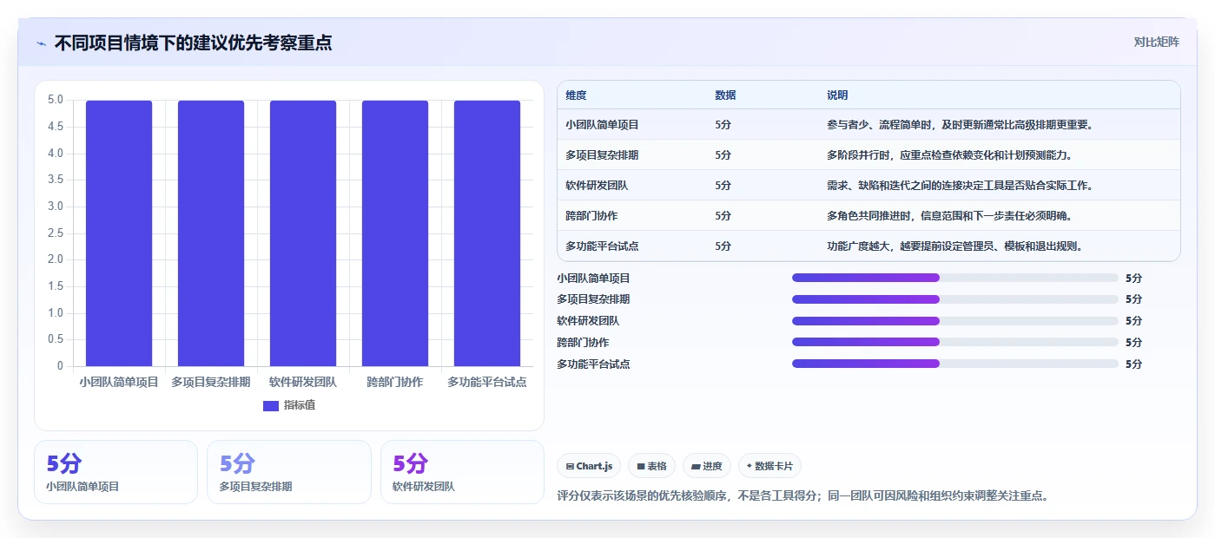The width and height of the screenshot is (1215, 538).
Task: Click the 软件研发团队 progress bar
Action: (x=955, y=321)
